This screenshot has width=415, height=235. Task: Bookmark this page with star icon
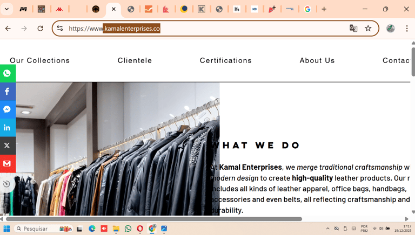click(368, 29)
